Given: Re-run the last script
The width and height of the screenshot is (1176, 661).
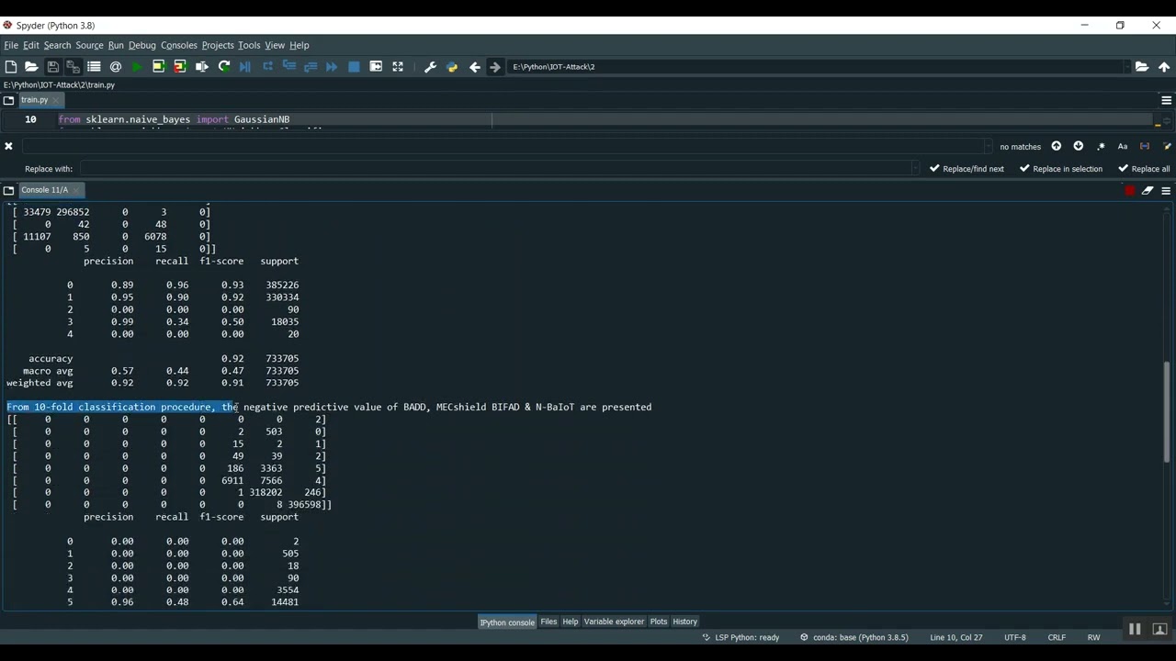Looking at the screenshot, I should pos(223,67).
